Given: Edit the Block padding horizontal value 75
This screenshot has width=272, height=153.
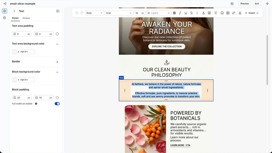Looking at the screenshot, I should click(x=44, y=98).
